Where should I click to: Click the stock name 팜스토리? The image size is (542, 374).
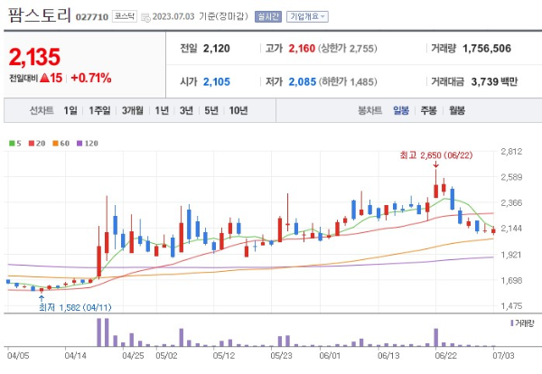[x=39, y=15]
